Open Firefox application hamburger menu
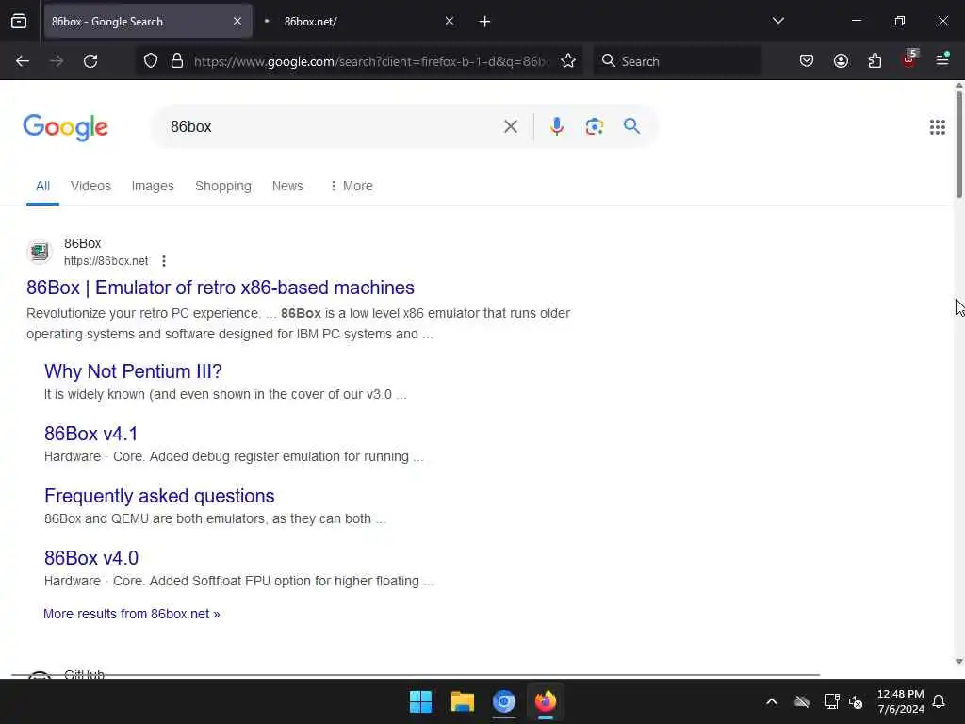The height and width of the screenshot is (724, 965). (x=942, y=59)
